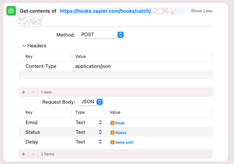The image size is (234, 164).
Task: Add a new JSON body item with plus
Action: pyautogui.click(x=24, y=154)
